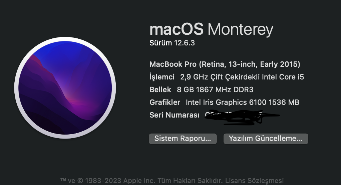Click the 1983-2023 Apple Inc. copyright text
The image size is (341, 185).
pyautogui.click(x=118, y=180)
